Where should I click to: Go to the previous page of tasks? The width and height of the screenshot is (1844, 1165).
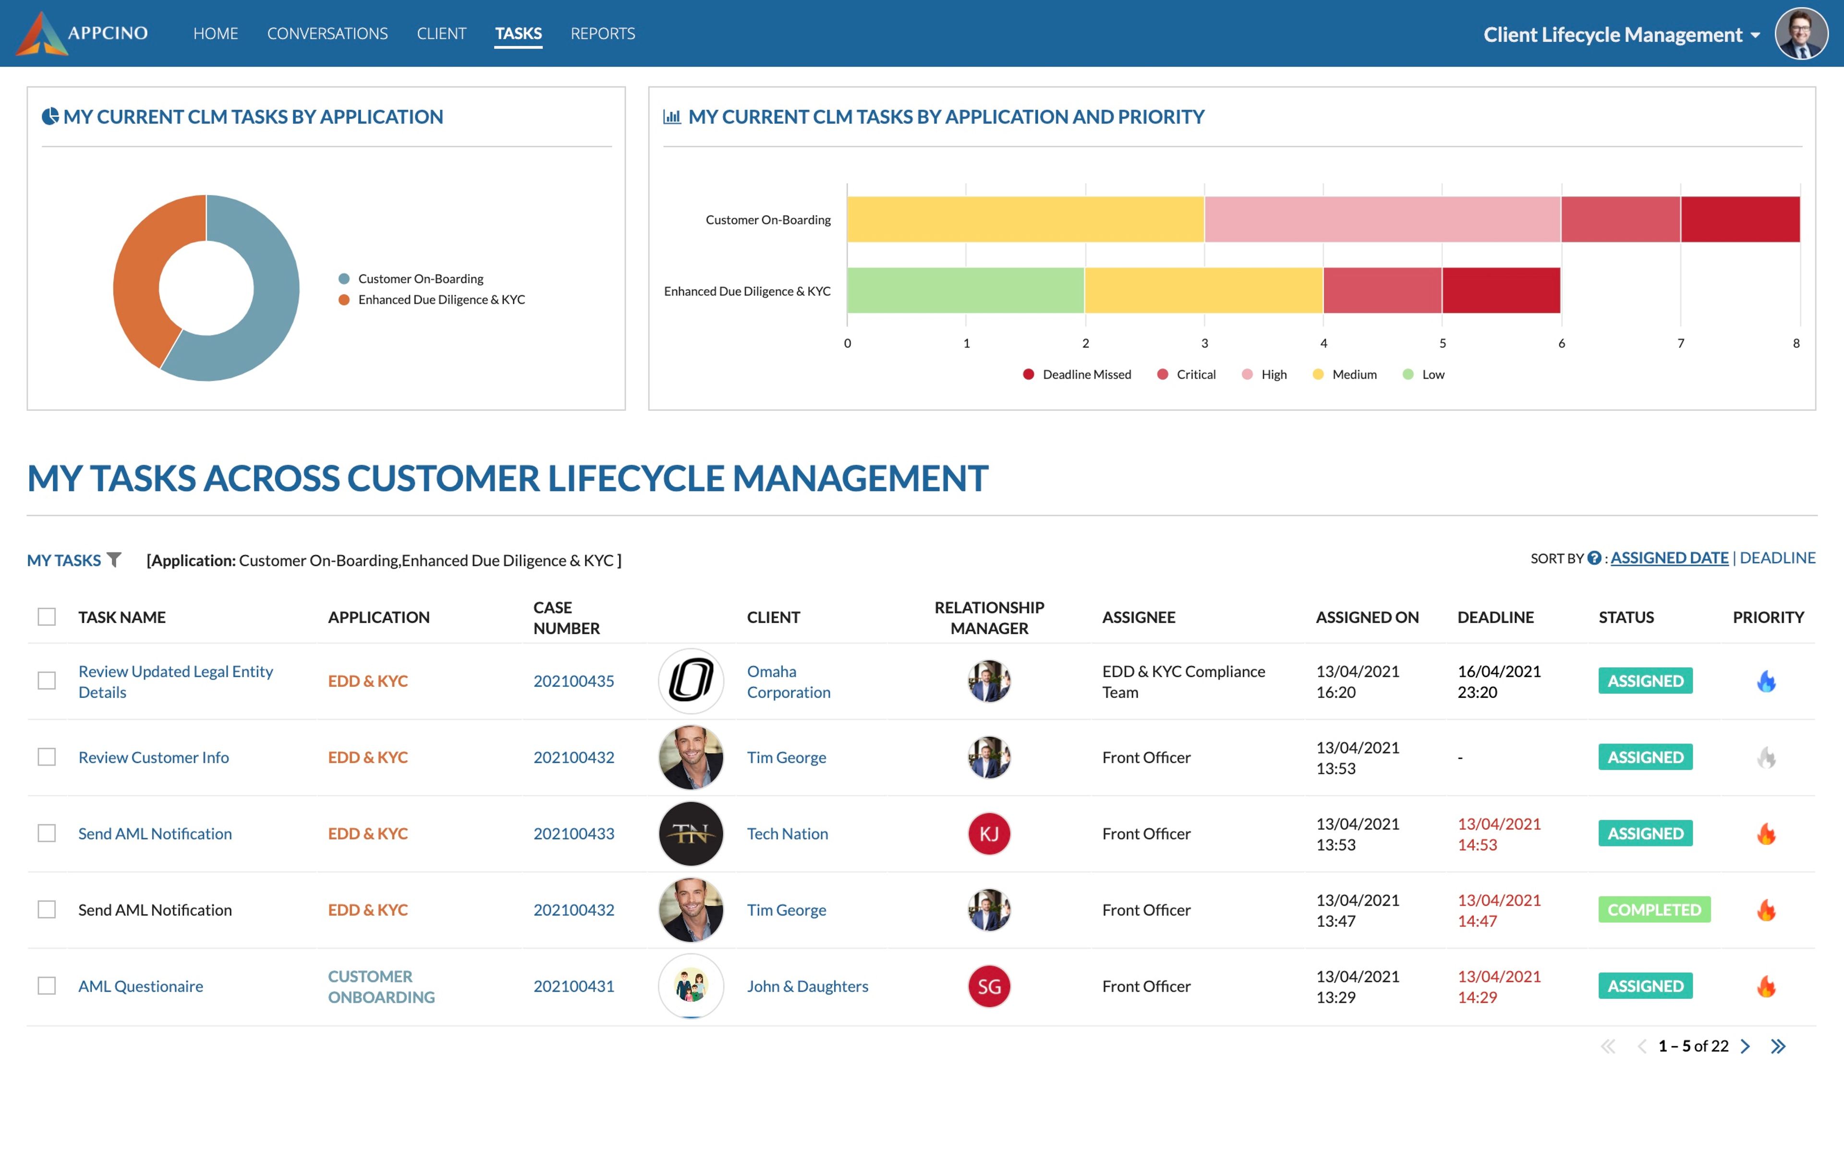point(1641,1045)
